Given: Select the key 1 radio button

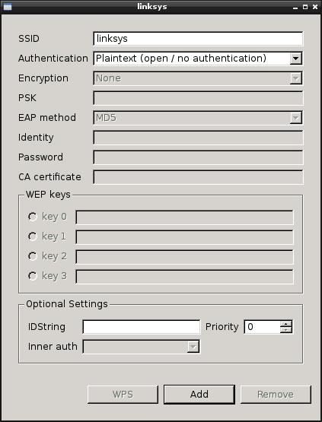Looking at the screenshot, I should (x=33, y=236).
